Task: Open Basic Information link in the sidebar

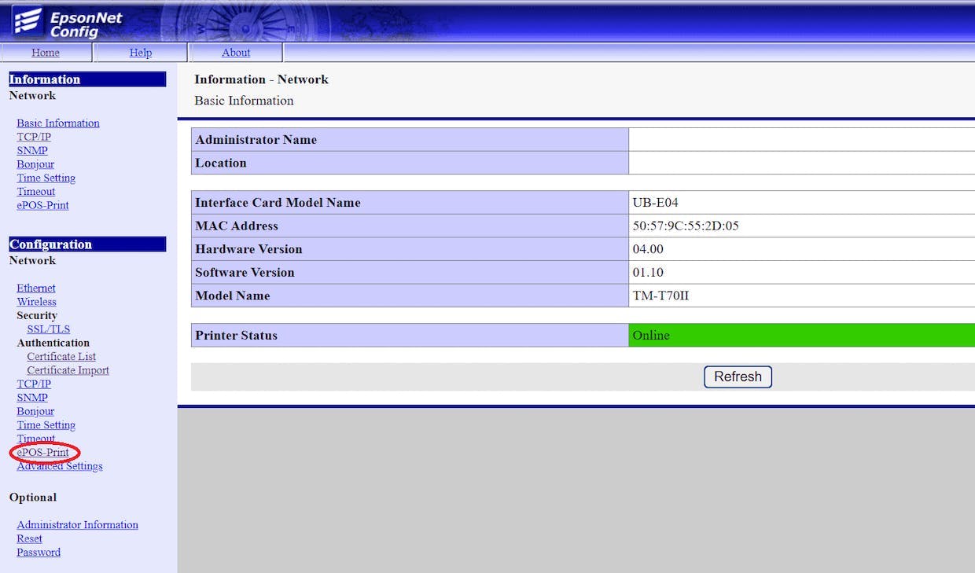Action: 58,123
